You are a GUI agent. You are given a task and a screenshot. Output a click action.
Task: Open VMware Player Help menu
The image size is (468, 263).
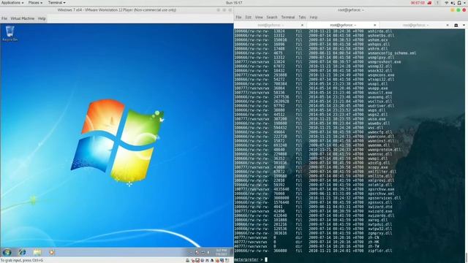click(x=42, y=18)
